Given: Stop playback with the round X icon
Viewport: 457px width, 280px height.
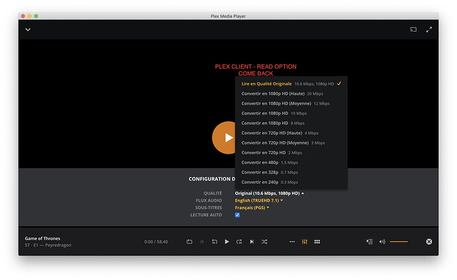Looking at the screenshot, I should [x=429, y=242].
